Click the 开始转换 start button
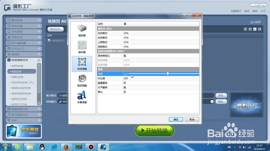Screen dimensions: 270x151 [x=154, y=131]
